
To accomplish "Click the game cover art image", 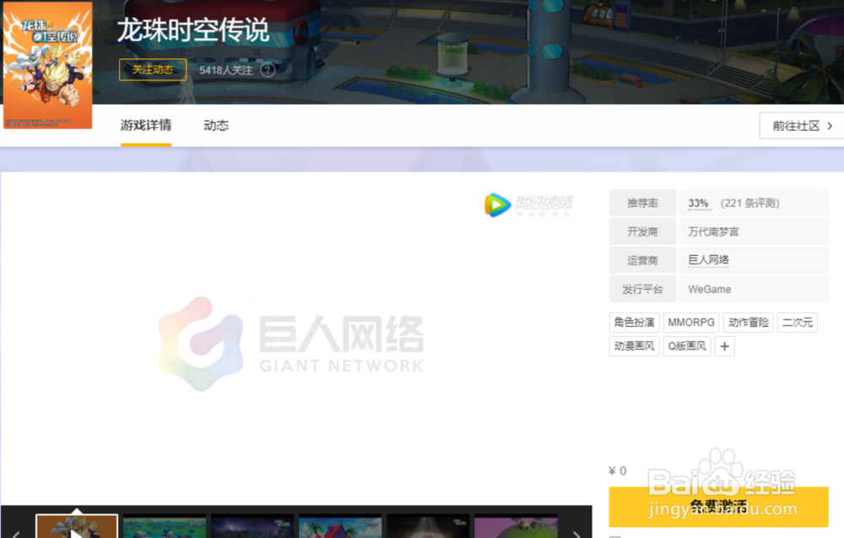I will [48, 65].
